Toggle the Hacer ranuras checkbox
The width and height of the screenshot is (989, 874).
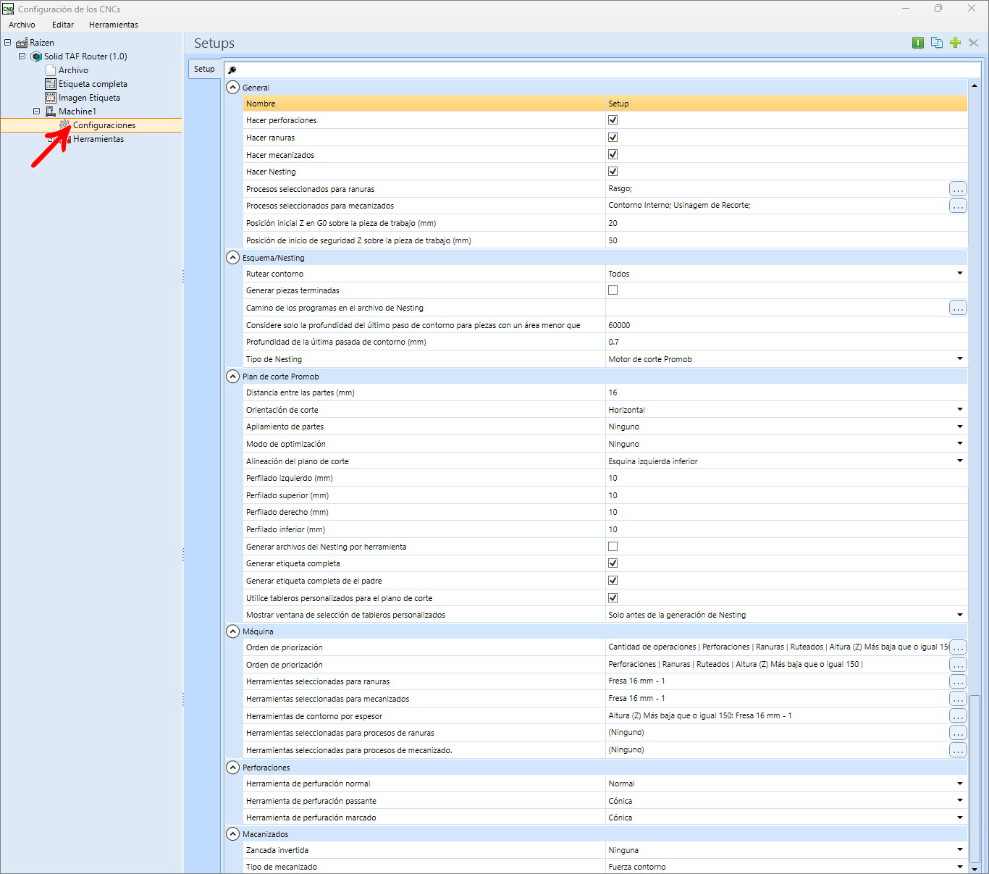pos(613,138)
